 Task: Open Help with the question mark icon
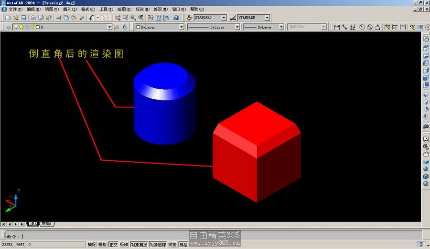coord(176,18)
